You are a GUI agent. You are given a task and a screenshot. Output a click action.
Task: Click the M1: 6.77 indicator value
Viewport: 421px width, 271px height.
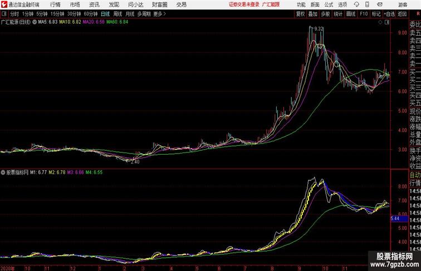(38, 173)
